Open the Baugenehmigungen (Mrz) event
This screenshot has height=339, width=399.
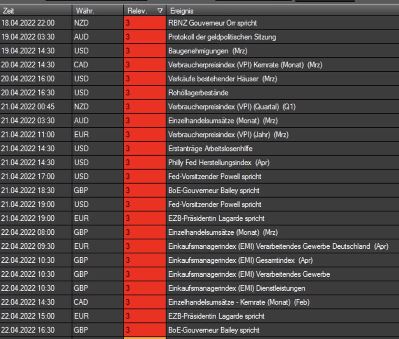(x=207, y=51)
